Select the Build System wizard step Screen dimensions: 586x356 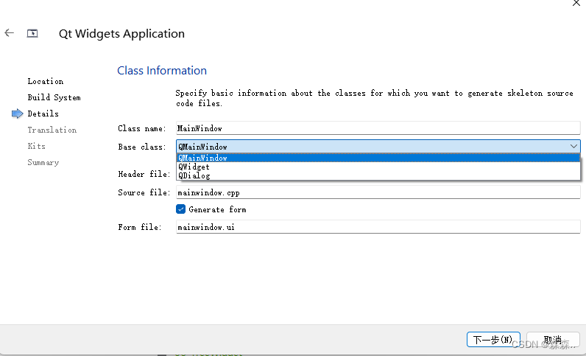click(54, 97)
